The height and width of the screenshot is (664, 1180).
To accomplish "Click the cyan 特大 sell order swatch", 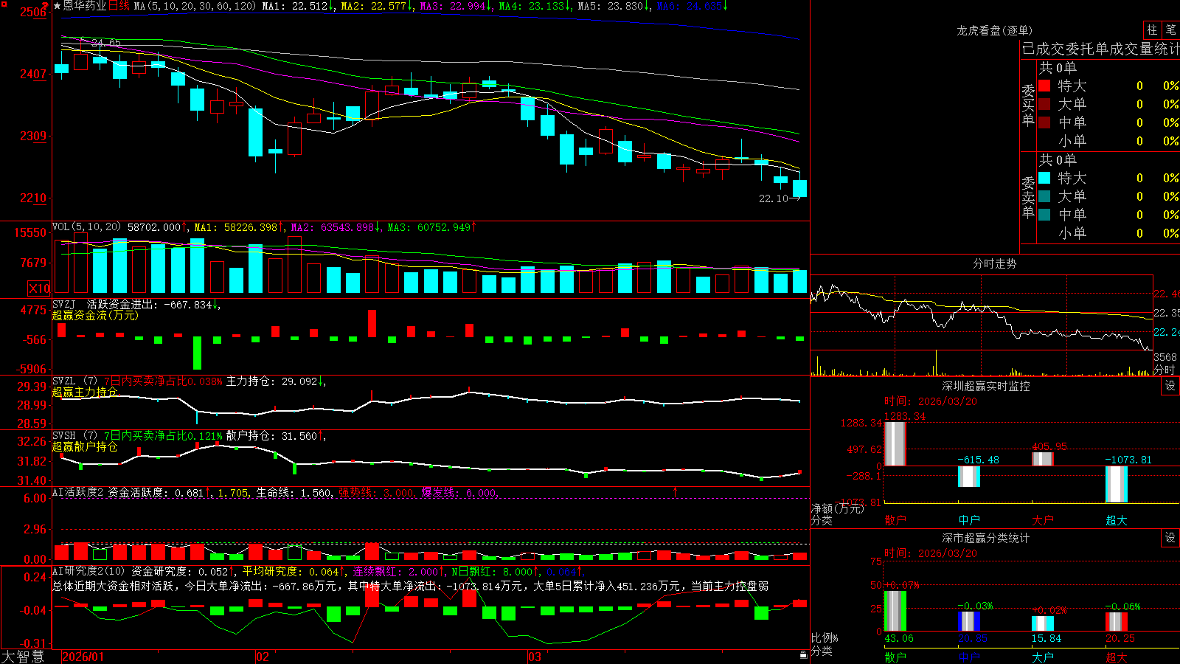I will [1044, 178].
